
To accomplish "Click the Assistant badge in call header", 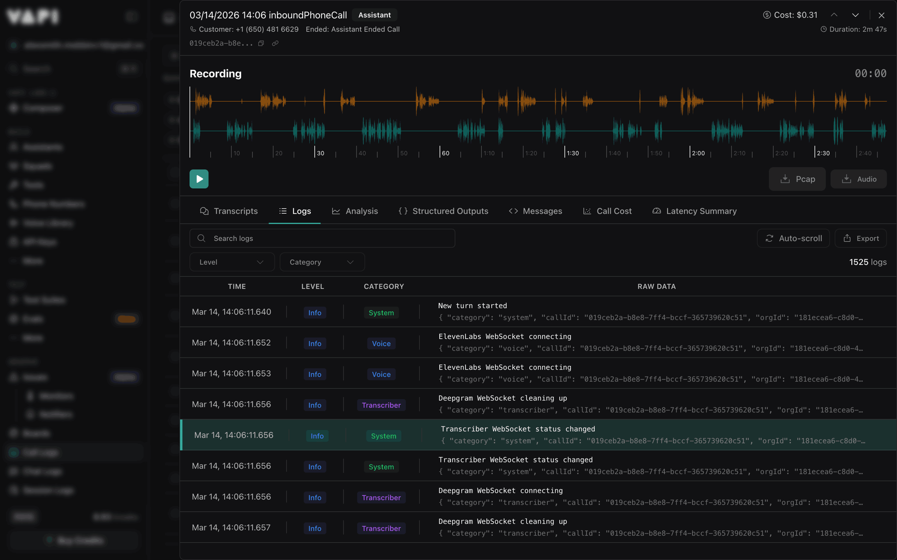I will click(x=375, y=15).
